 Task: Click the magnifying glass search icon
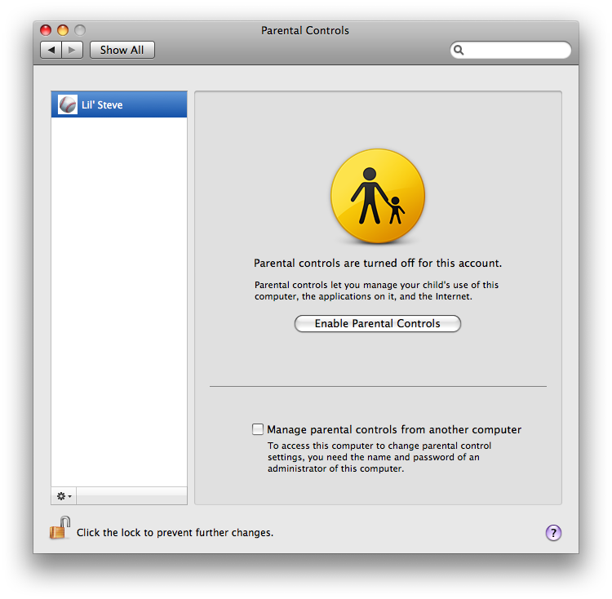pos(459,50)
